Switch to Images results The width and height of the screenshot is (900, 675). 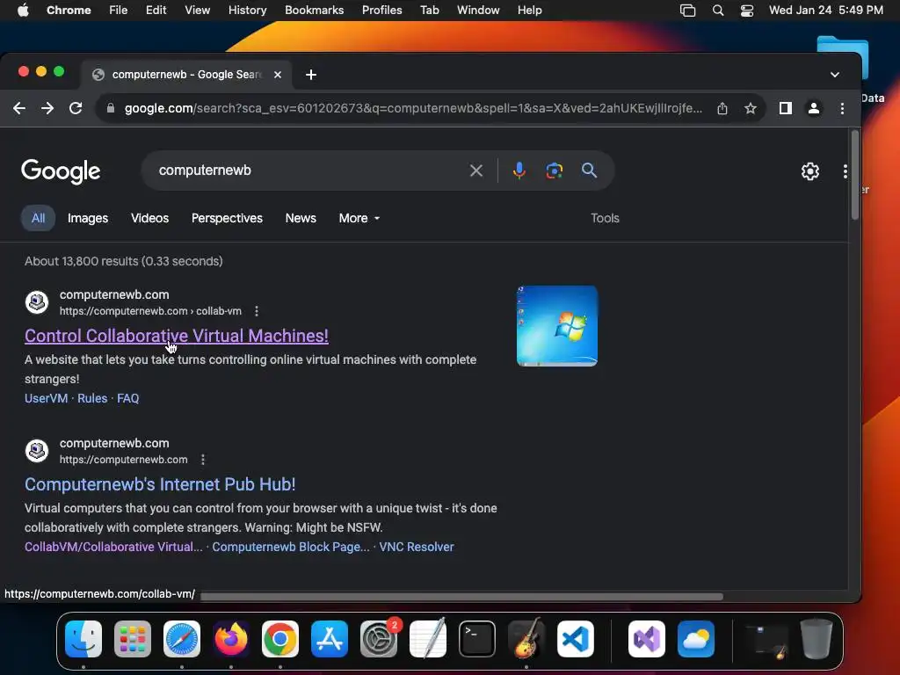(x=88, y=218)
